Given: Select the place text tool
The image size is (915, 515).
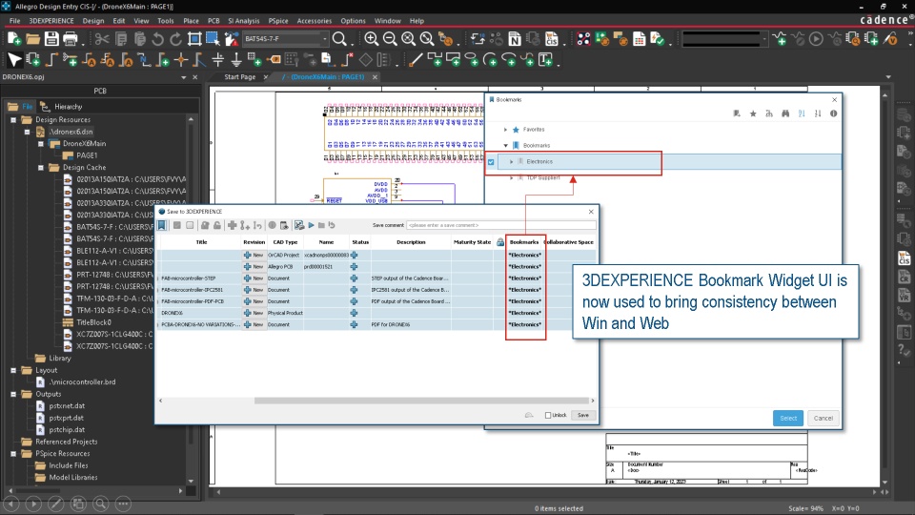Looking at the screenshot, I should pos(545,59).
